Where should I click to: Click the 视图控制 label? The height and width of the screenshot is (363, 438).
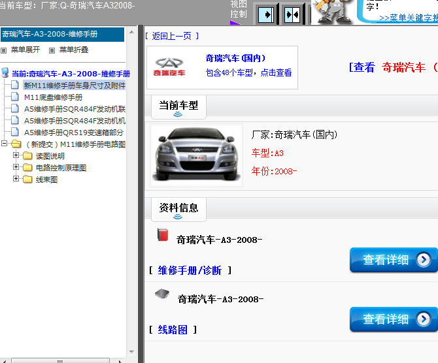pyautogui.click(x=239, y=9)
